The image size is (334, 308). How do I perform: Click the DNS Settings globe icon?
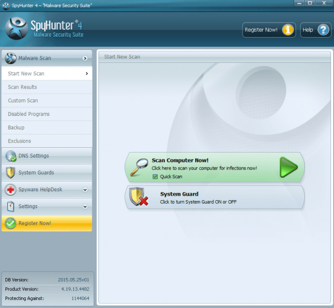[x=11, y=156]
